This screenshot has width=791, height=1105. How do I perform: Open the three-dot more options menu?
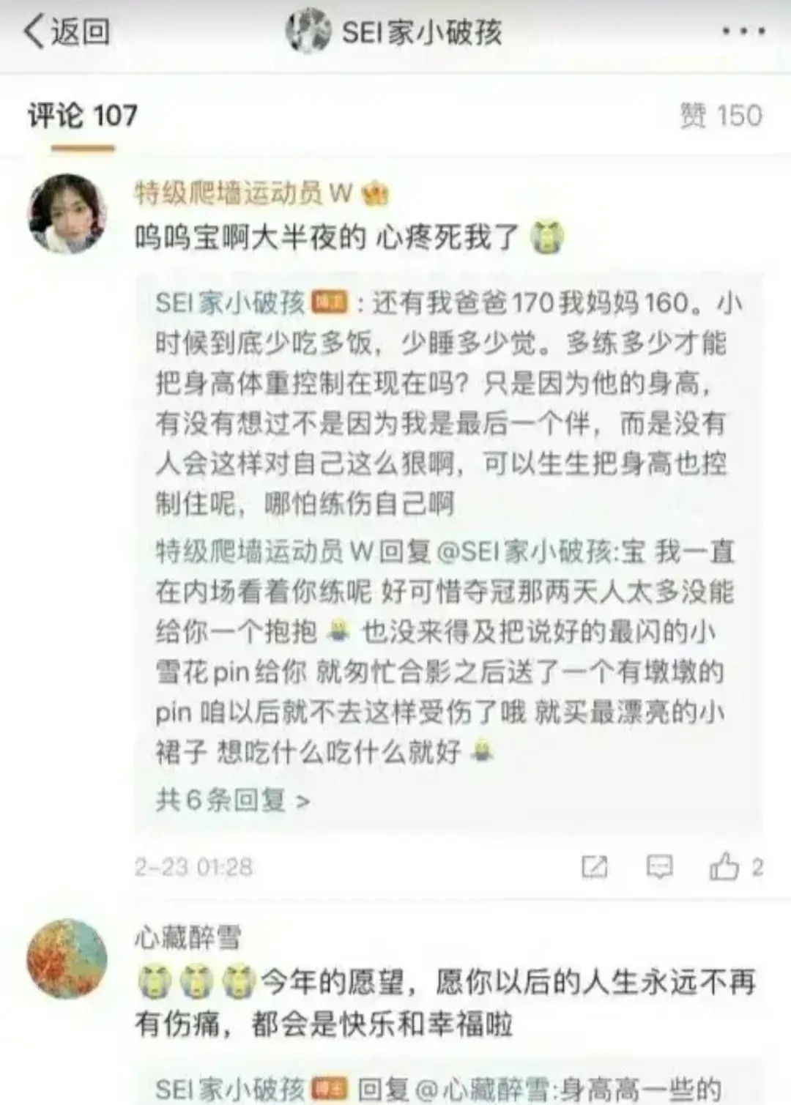point(743,31)
